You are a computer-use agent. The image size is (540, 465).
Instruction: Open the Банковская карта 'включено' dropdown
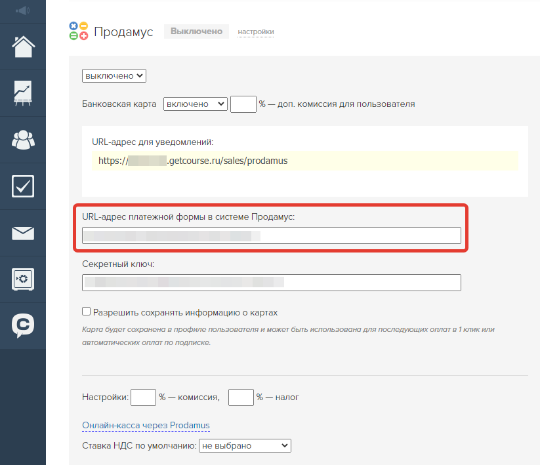click(196, 104)
